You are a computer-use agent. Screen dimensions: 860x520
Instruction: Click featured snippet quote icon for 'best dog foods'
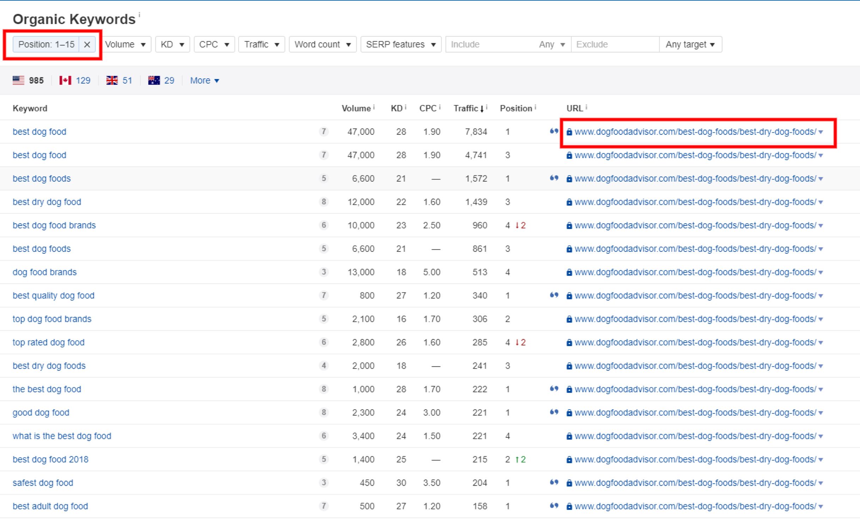click(554, 178)
